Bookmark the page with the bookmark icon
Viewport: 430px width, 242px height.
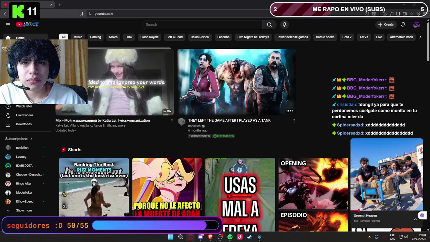coord(81,14)
